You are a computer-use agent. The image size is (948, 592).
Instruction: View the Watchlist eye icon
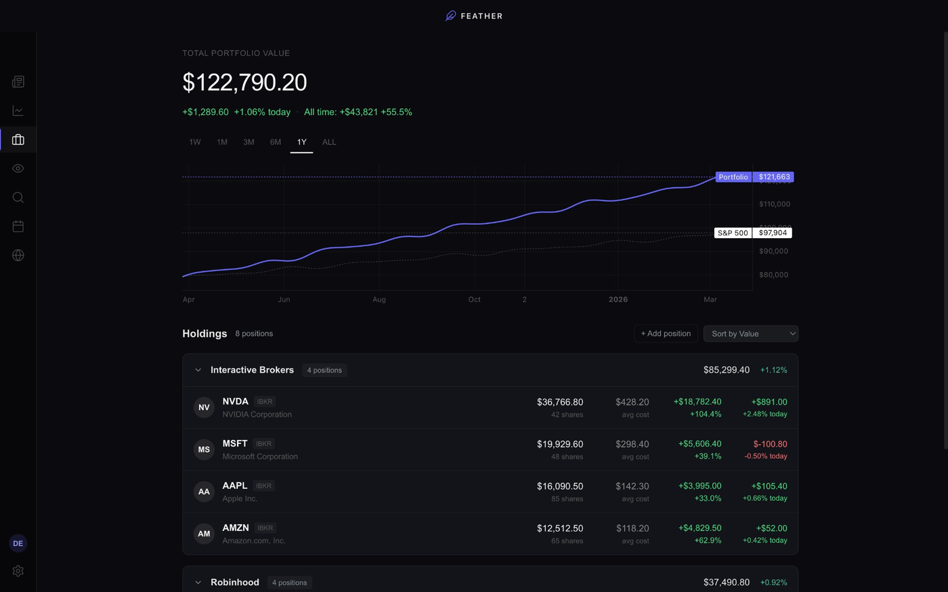(x=18, y=168)
